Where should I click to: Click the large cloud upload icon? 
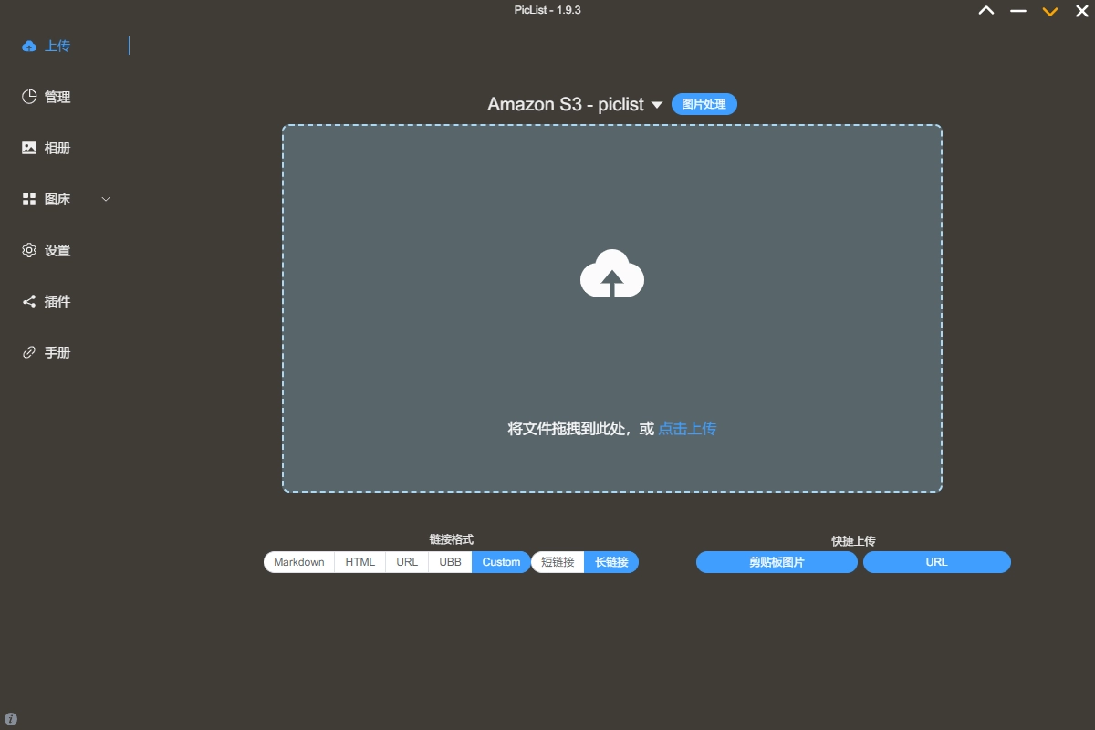coord(612,273)
